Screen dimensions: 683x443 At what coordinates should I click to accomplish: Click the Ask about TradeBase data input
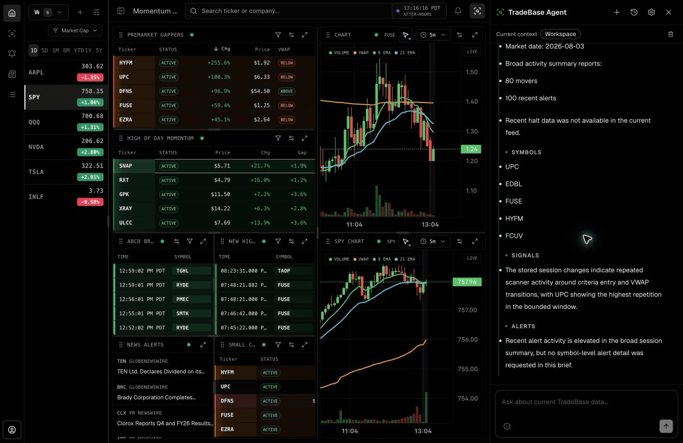586,402
